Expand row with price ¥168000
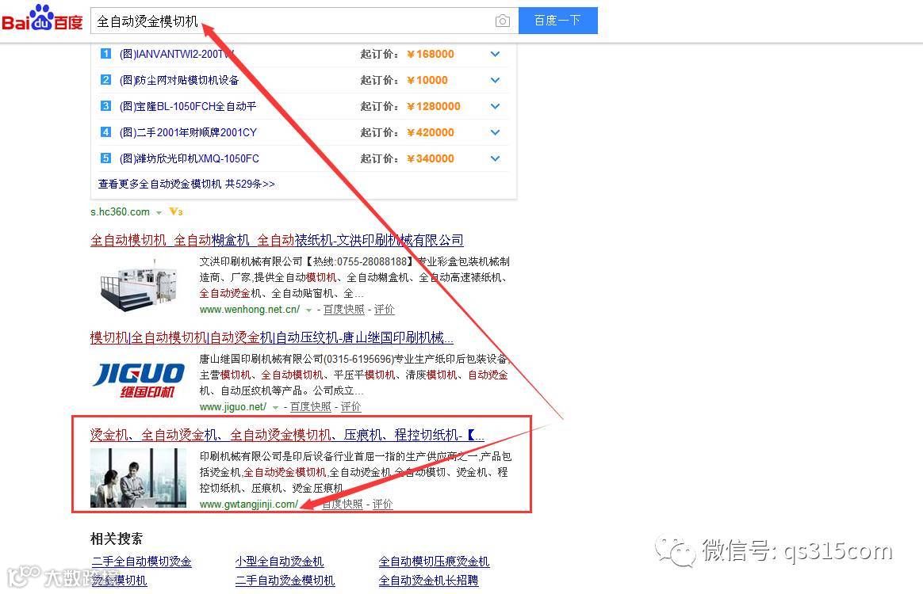 coord(495,54)
